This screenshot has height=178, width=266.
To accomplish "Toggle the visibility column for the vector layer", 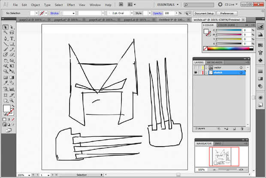I will [x=196, y=68].
